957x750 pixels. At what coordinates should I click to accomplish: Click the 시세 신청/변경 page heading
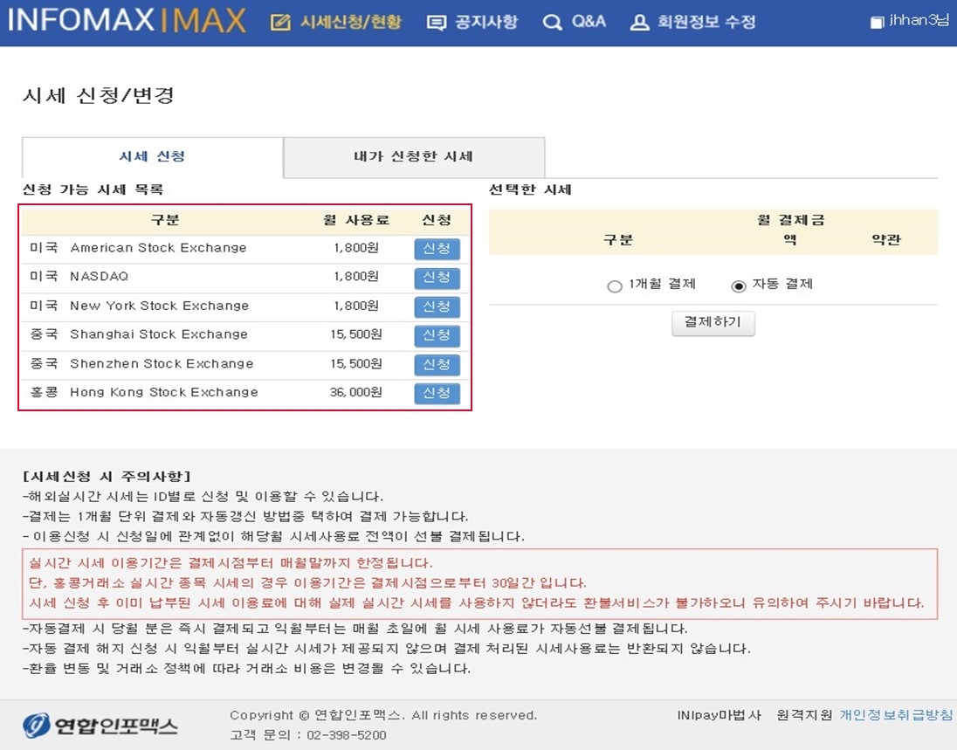coord(99,96)
